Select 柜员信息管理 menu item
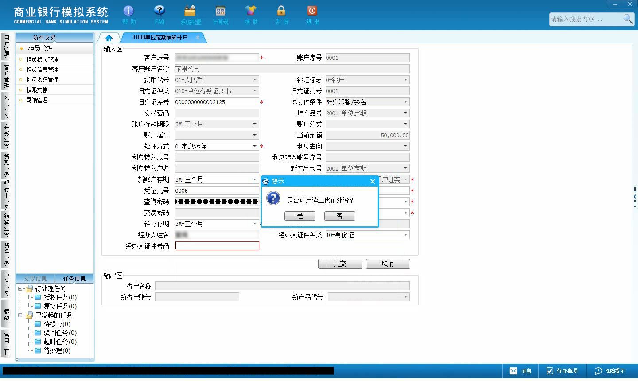Screen dimensions: 638x381 coord(42,70)
